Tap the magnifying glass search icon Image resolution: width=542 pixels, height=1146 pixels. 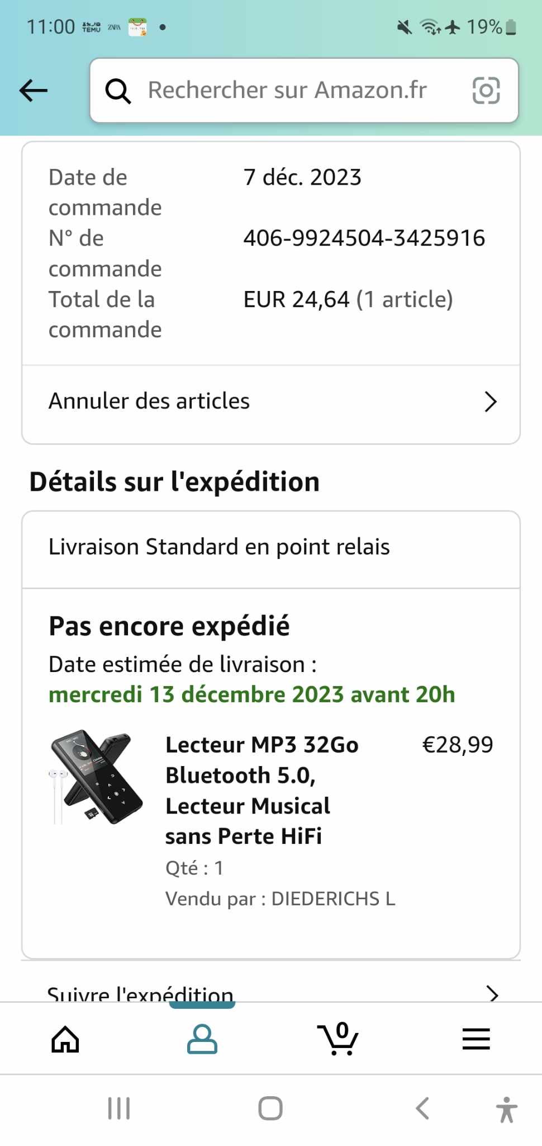[x=118, y=91]
